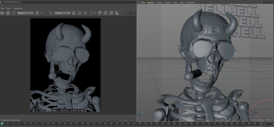Viewport: 274px width, 127px height.
Task: Toggle the camera lock padlock icon
Action: (74, 13)
